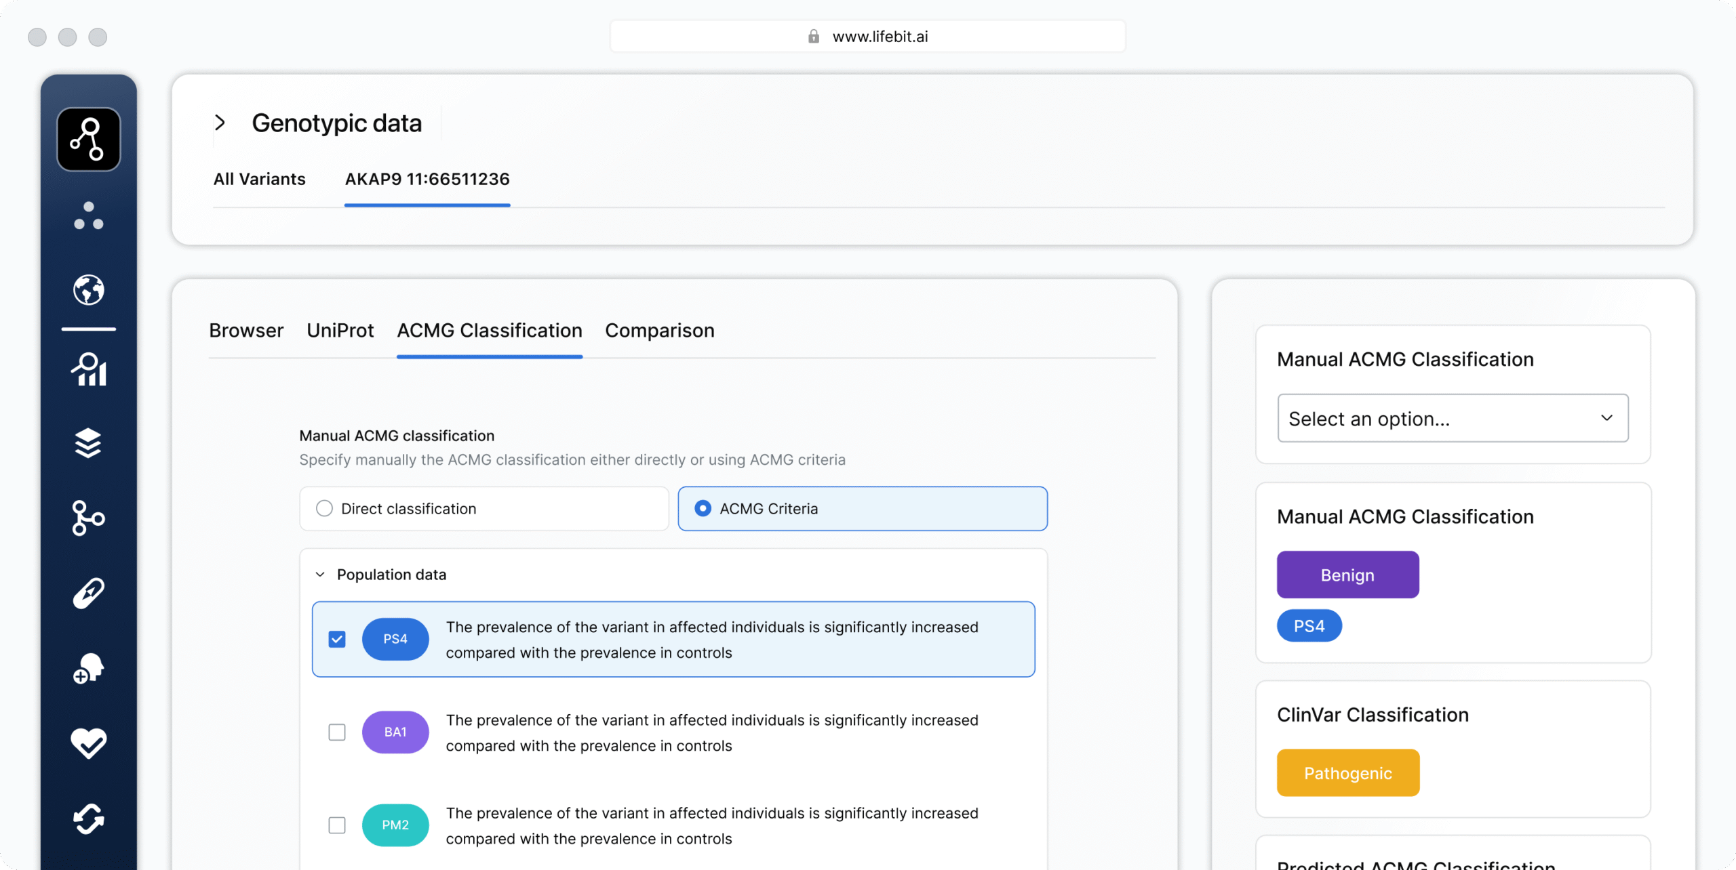Click the pill capsule sidebar icon
The width and height of the screenshot is (1736, 870).
pyautogui.click(x=88, y=593)
